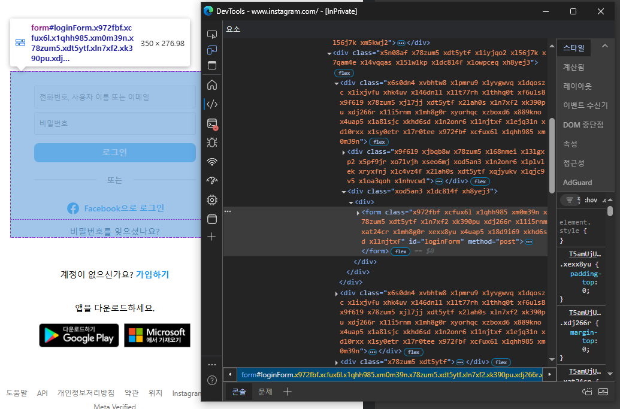Click the three-dot actions beside the form node
This screenshot has height=409, width=620.
tap(228, 211)
